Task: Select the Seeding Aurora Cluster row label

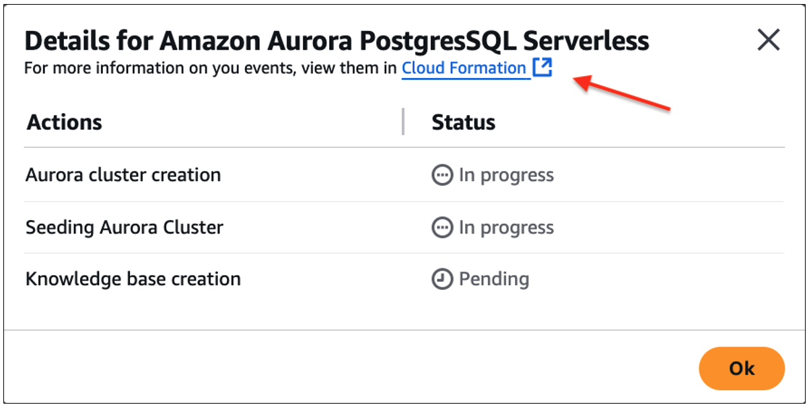Action: [125, 228]
